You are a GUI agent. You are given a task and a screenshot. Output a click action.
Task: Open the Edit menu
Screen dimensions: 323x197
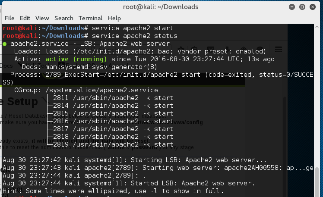(x=25, y=18)
